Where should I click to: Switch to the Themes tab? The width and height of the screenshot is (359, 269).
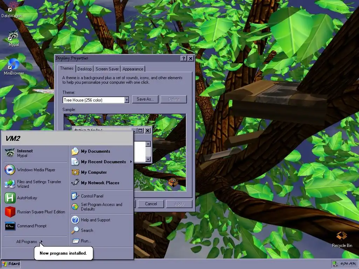pyautogui.click(x=67, y=68)
